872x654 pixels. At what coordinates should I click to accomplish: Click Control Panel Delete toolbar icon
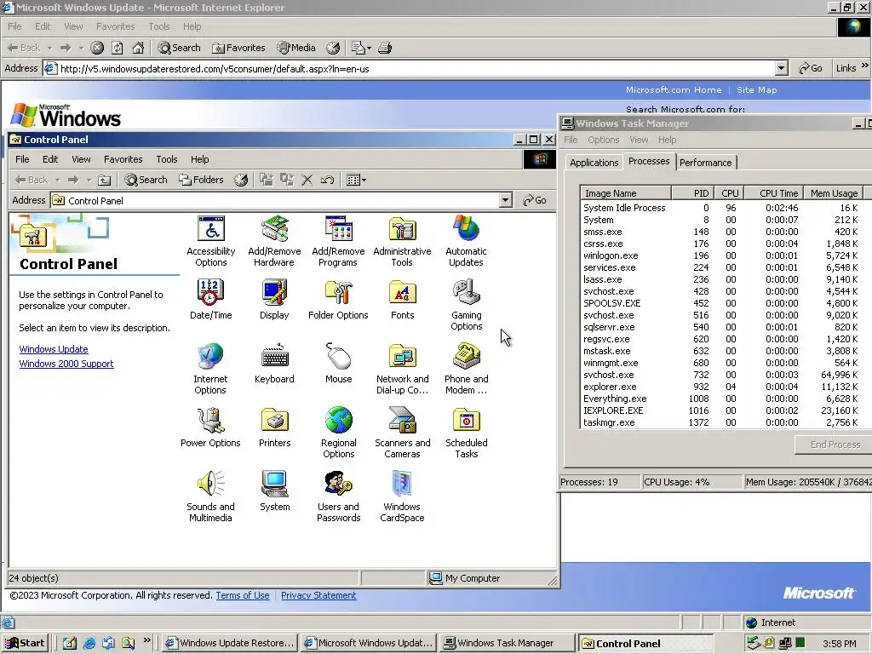(x=307, y=180)
